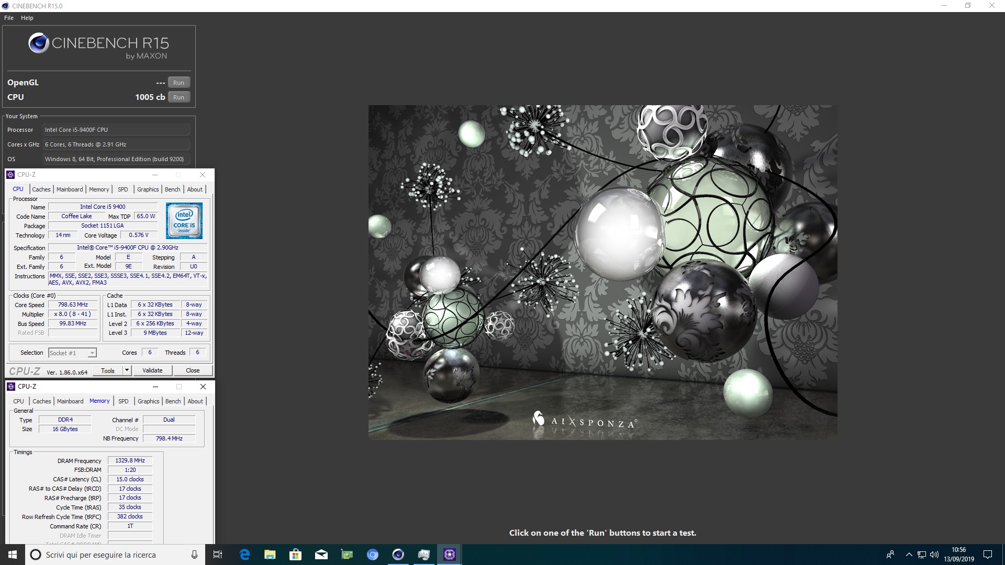Screen dimensions: 1005x565
Task: Open Bench tab in lower CPU-Z window
Action: 173,401
